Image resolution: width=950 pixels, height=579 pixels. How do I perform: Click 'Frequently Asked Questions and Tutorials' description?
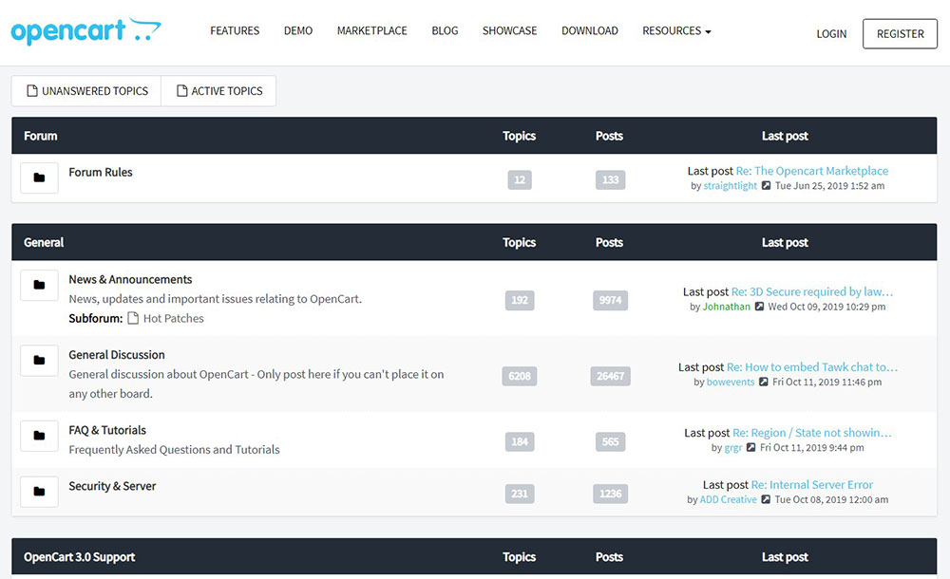(175, 450)
